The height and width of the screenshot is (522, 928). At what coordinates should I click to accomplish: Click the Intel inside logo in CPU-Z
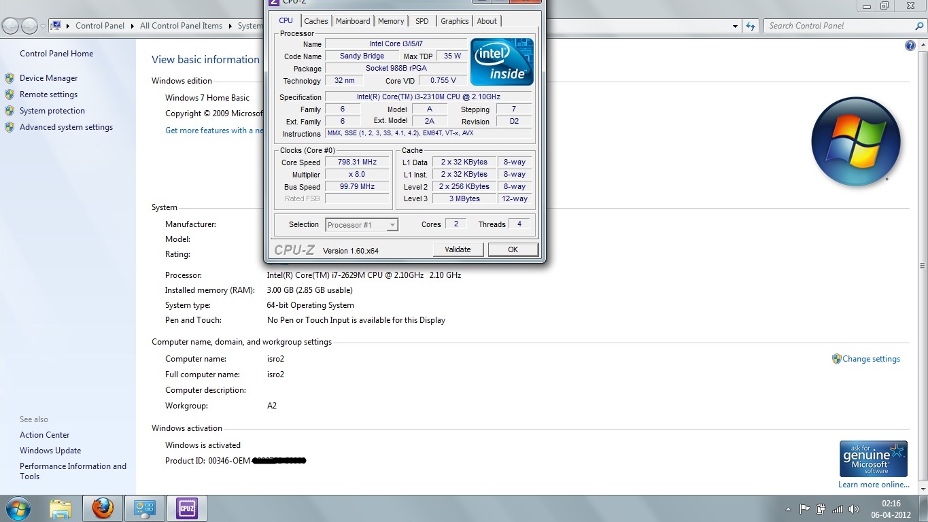tap(502, 61)
